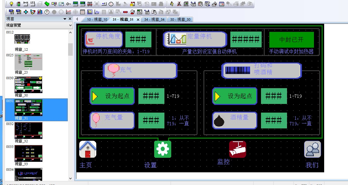Viewport: 348px width, 185px height.
Task: Click the green gear 设置 icon
Action: point(163,149)
